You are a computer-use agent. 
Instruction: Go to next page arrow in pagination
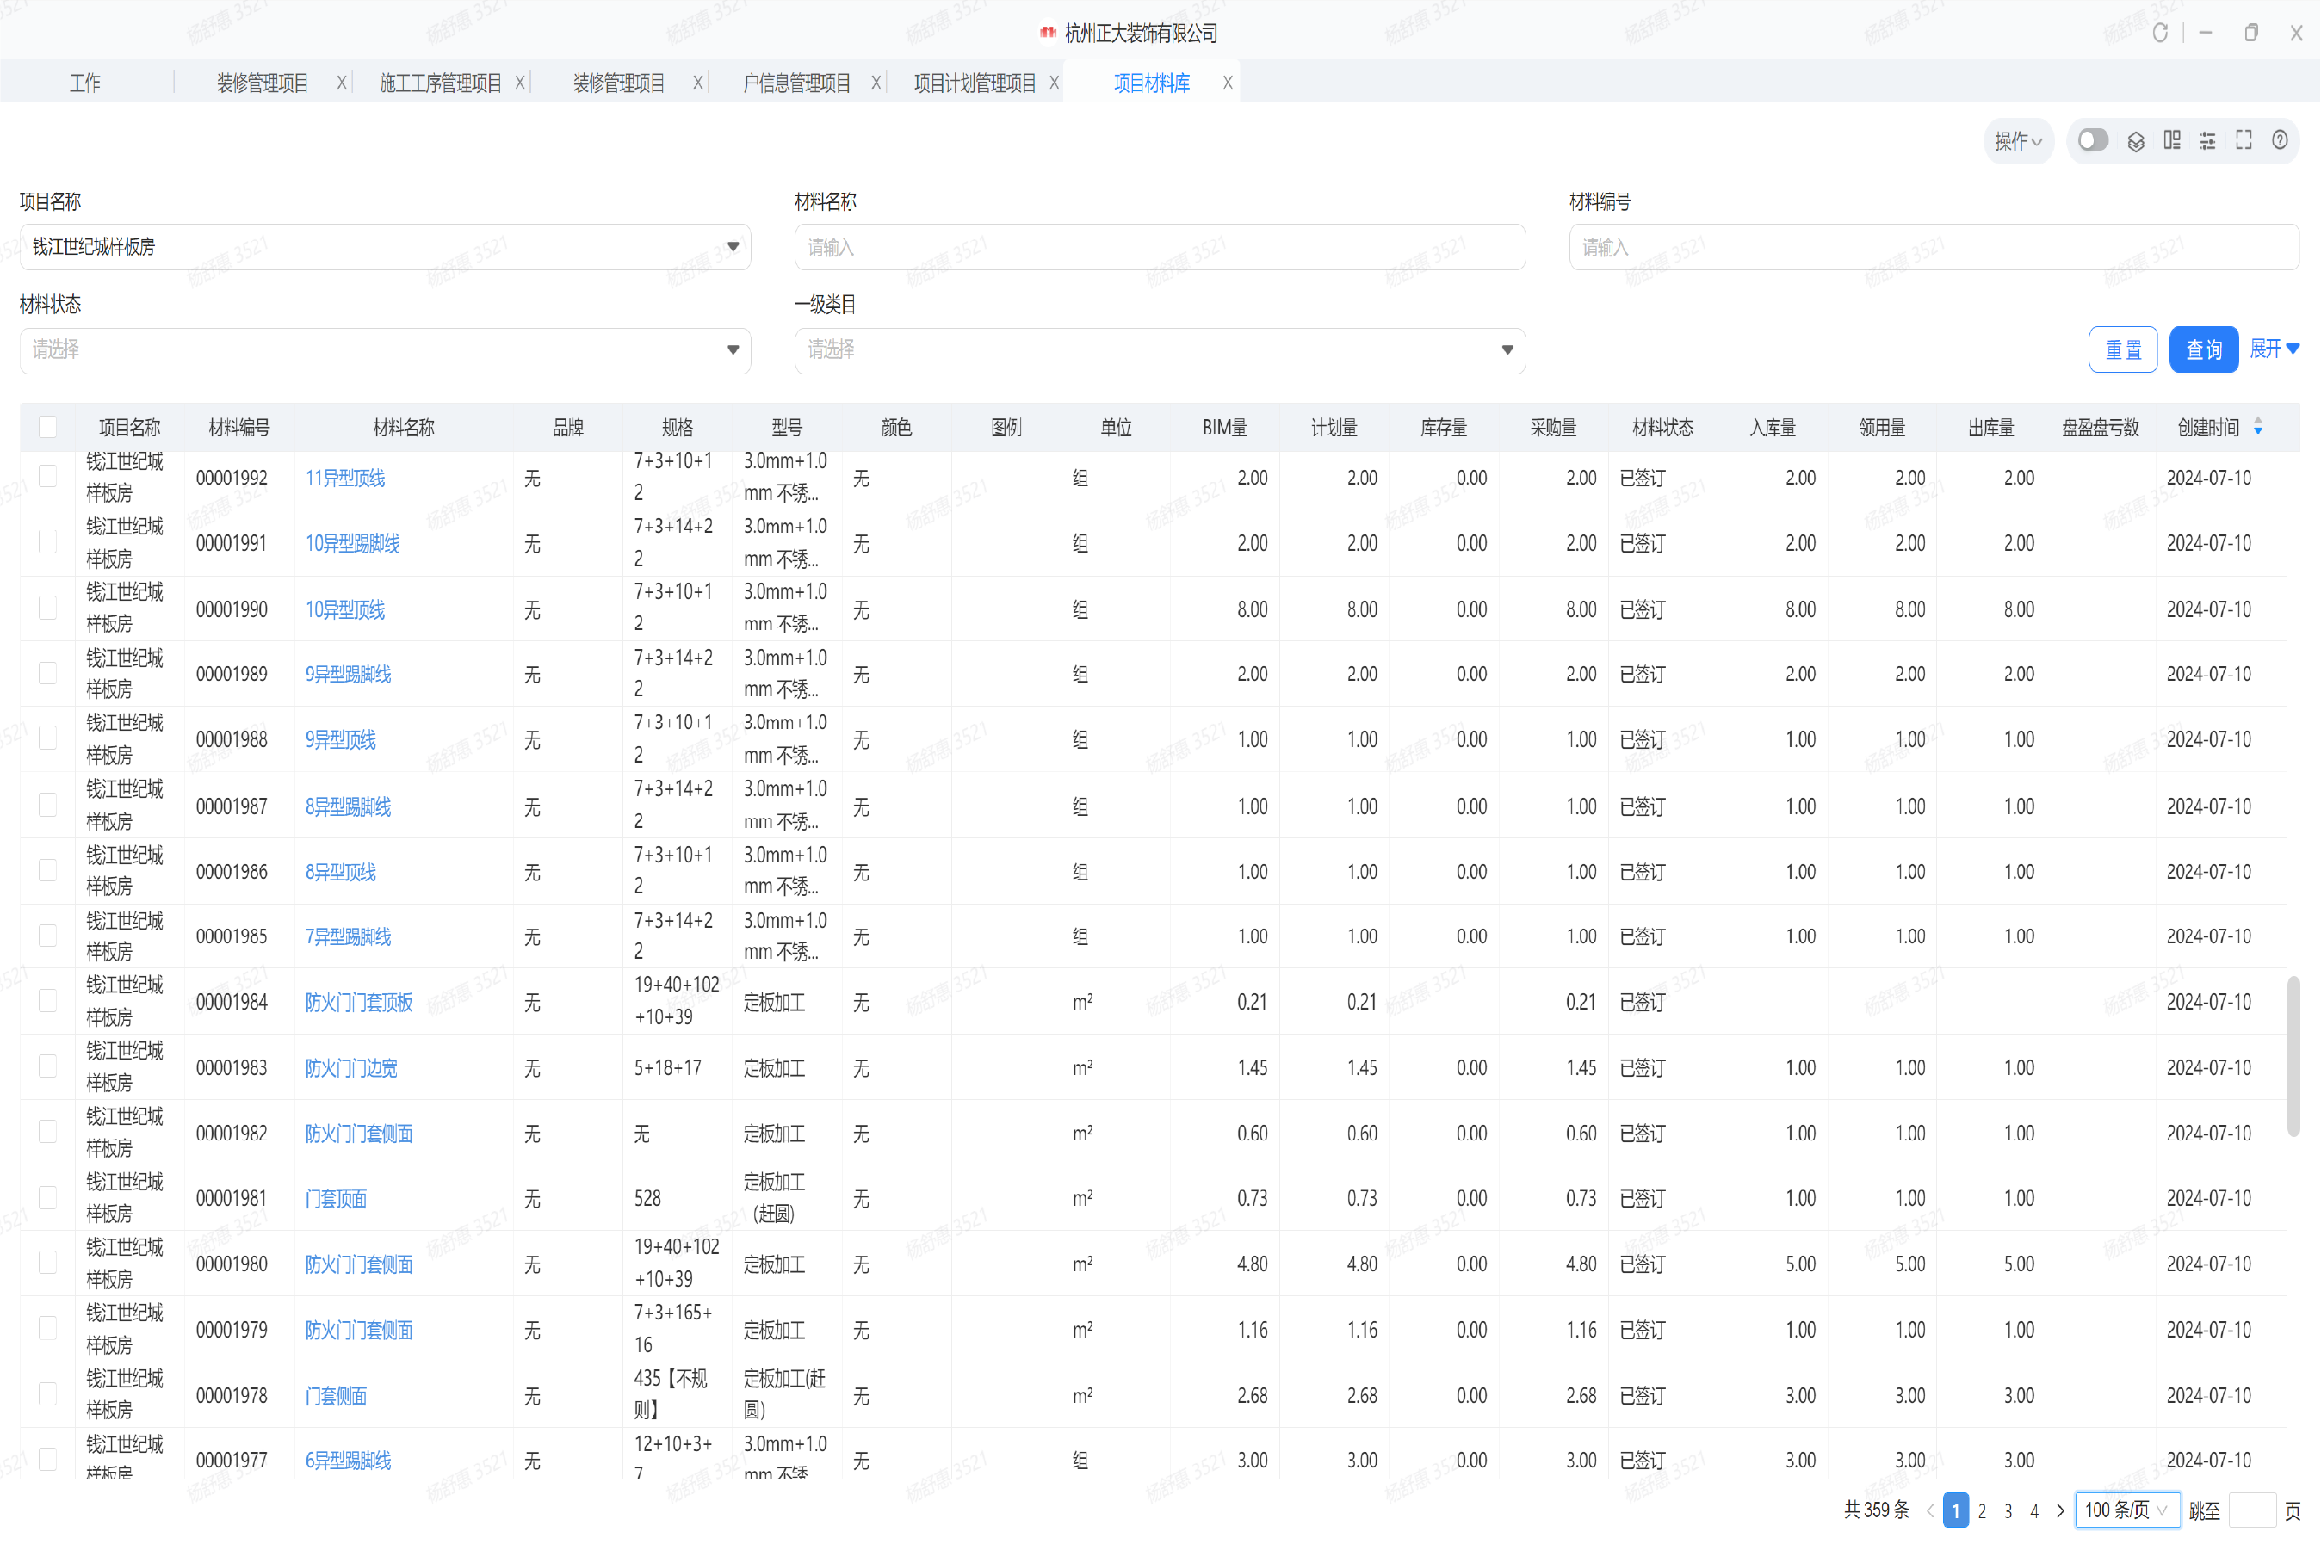coord(2060,1511)
